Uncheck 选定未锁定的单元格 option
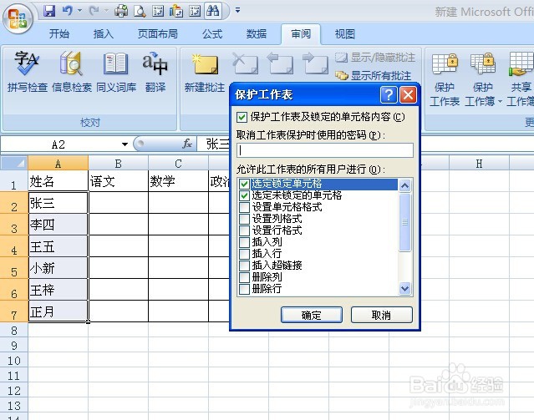 pos(244,195)
